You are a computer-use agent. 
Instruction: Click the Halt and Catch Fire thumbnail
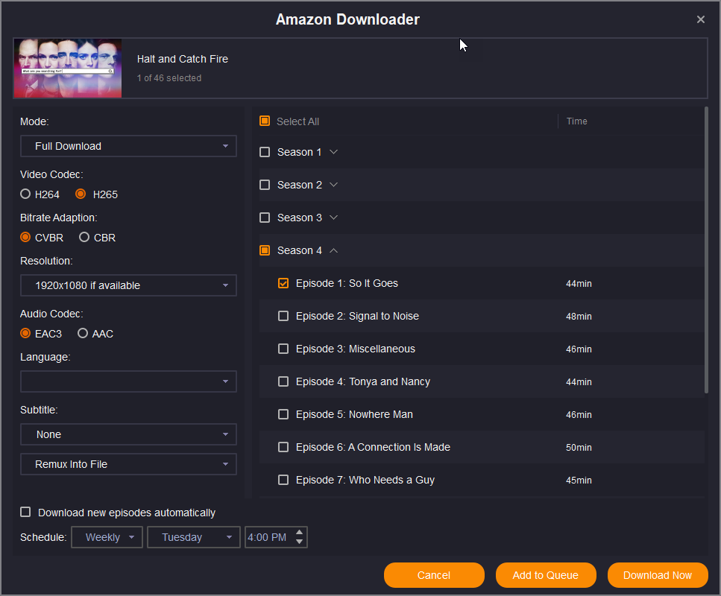(x=68, y=69)
